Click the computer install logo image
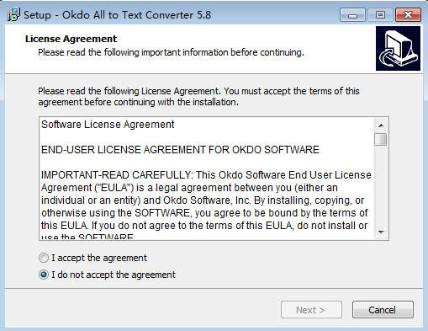The height and width of the screenshot is (331, 428). (398, 48)
